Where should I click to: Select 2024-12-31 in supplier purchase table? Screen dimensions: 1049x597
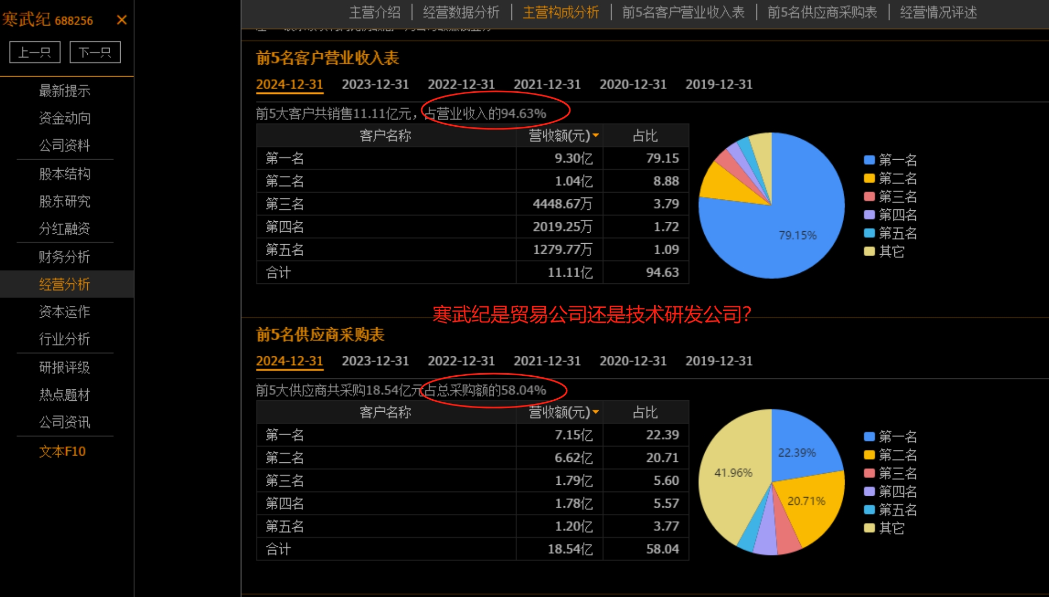coord(289,361)
